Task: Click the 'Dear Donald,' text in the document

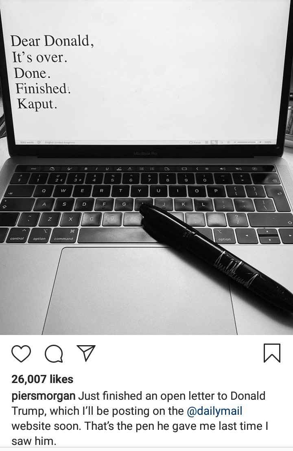Action: click(x=52, y=41)
